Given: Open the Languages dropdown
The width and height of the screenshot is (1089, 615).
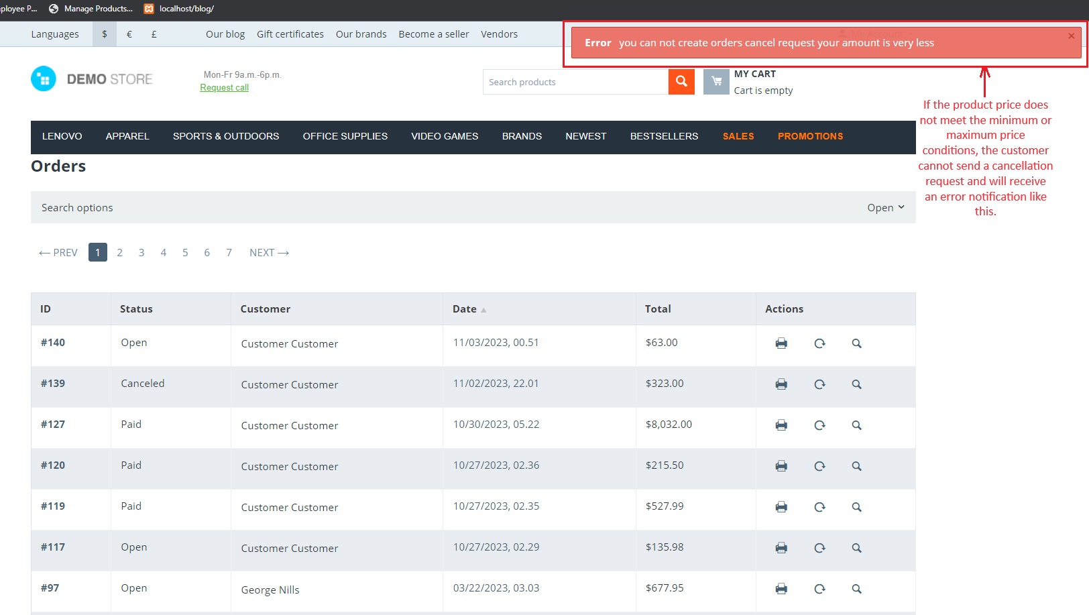Looking at the screenshot, I should point(55,34).
